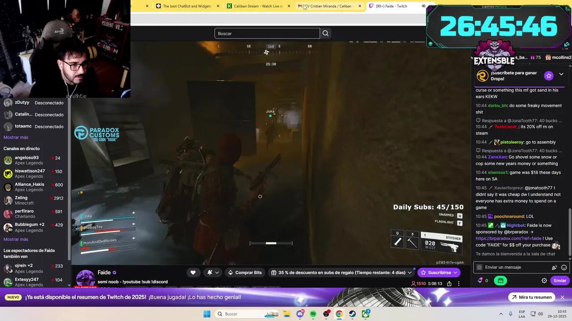Viewport: 572px width, 321px height.
Task: Click Nightbot username in chat
Action: pos(516,225)
